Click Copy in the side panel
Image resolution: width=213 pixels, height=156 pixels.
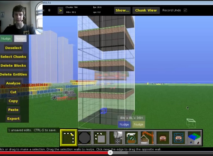(13, 101)
